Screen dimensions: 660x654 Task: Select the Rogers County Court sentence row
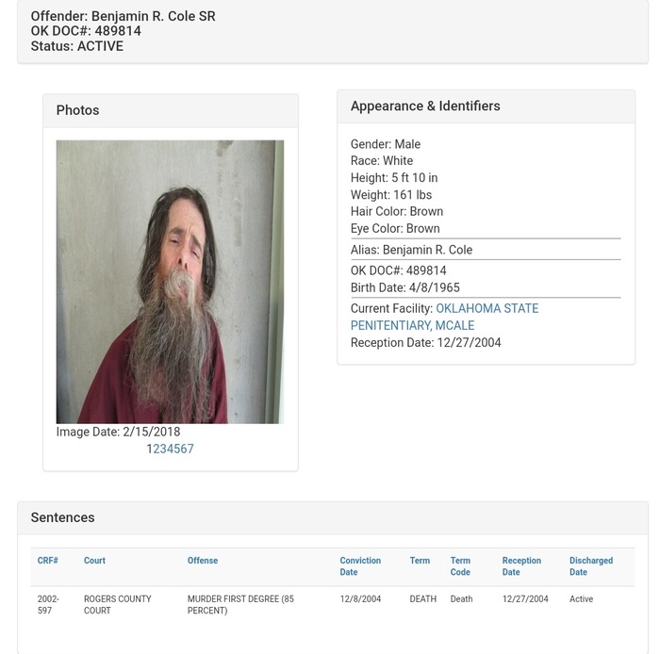pos(333,604)
